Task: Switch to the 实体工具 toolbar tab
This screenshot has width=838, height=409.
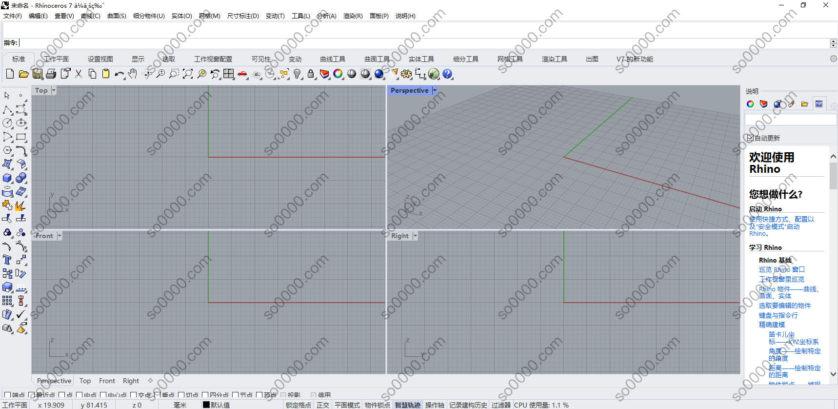Action: pyautogui.click(x=421, y=59)
